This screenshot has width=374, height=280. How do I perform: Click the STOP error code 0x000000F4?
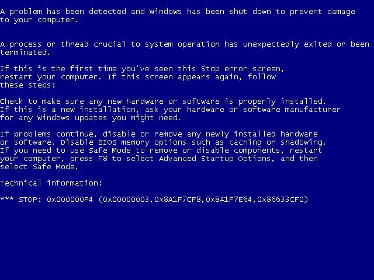coord(70,199)
